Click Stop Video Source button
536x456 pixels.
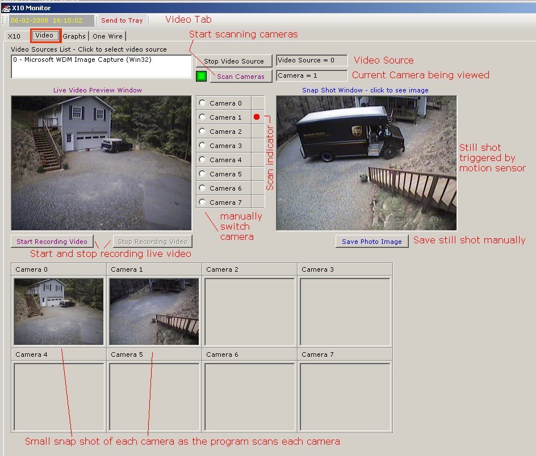[234, 61]
